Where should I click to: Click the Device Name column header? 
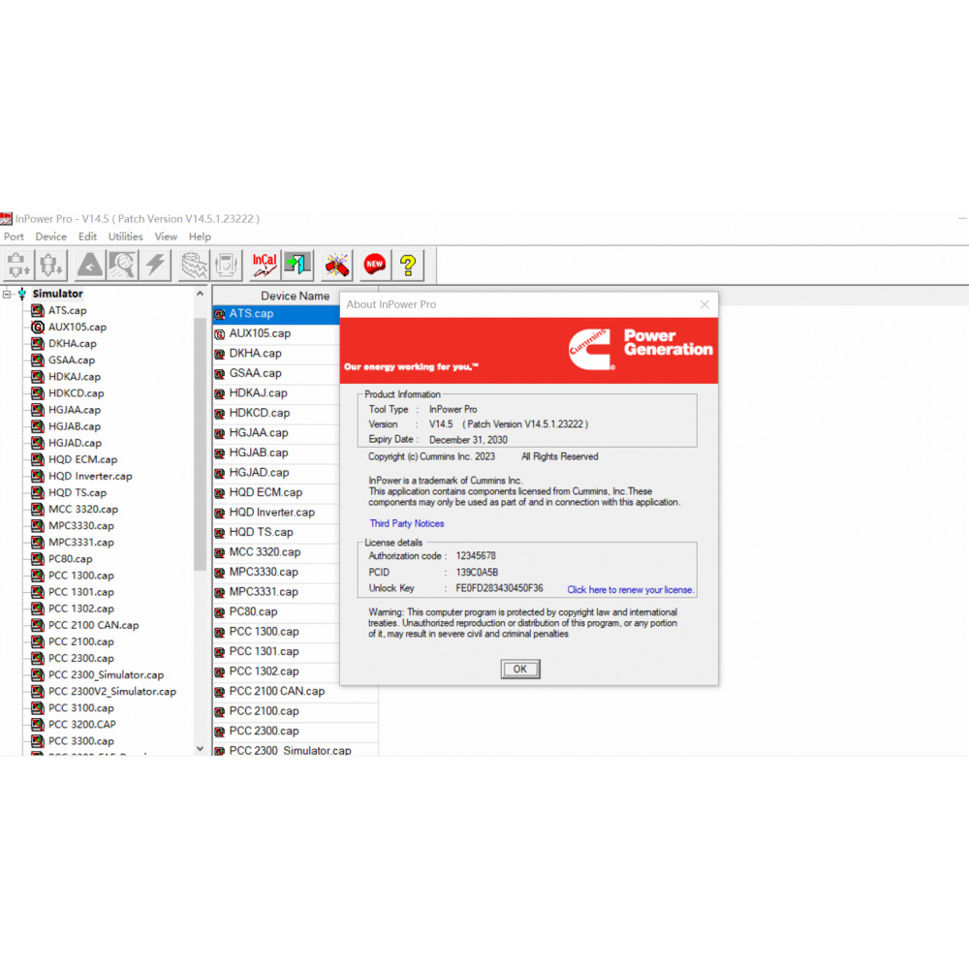click(x=295, y=296)
